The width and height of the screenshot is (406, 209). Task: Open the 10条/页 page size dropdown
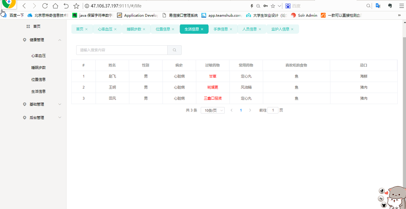213,110
